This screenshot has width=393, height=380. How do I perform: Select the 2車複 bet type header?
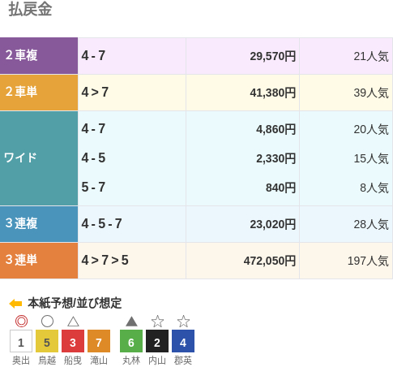[x=39, y=56]
